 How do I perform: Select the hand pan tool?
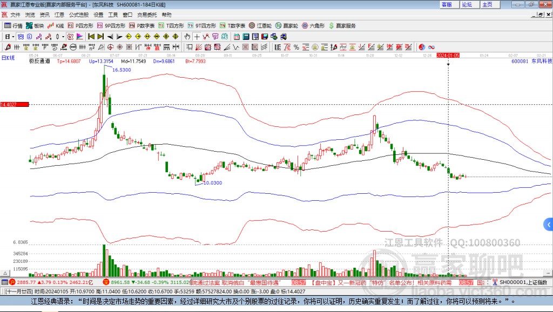pyautogui.click(x=187, y=37)
